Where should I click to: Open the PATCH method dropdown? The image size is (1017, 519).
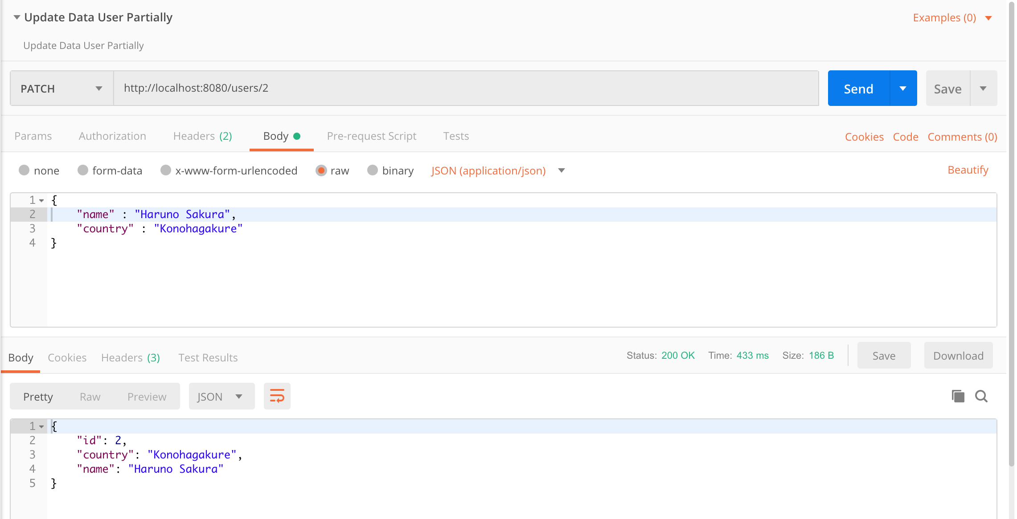coord(62,89)
